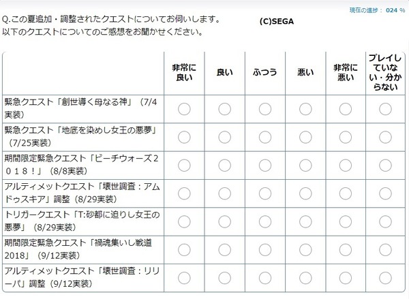The height and width of the screenshot is (299, 409).
Task: Select 非常に良い for 禍魂集いし戦道2018
Action: [184, 250]
